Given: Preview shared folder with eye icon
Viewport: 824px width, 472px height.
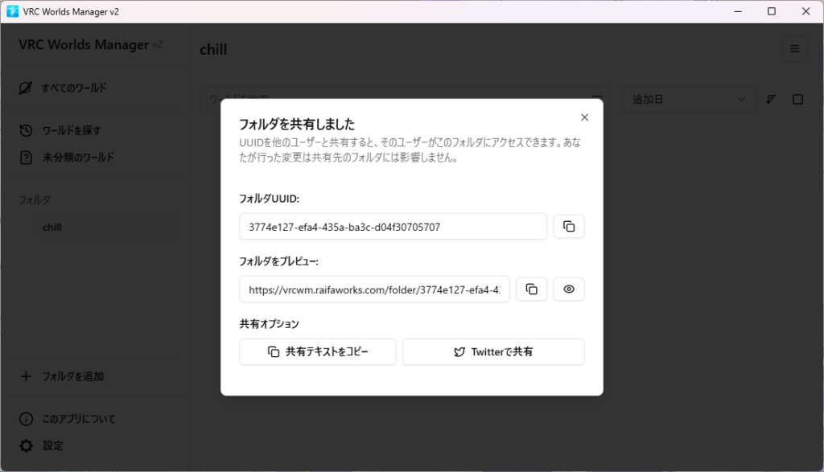Looking at the screenshot, I should pos(569,289).
